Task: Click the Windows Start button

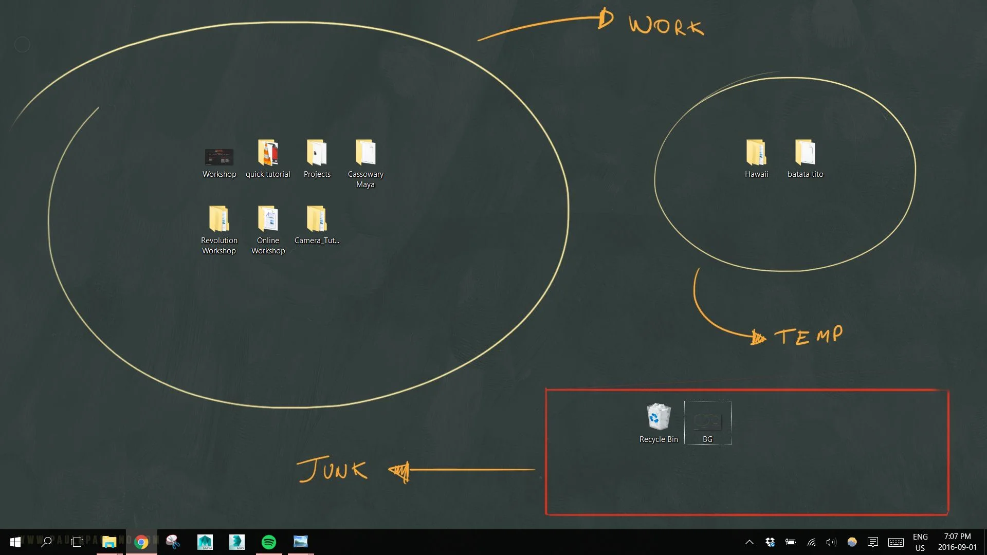Action: 15,542
